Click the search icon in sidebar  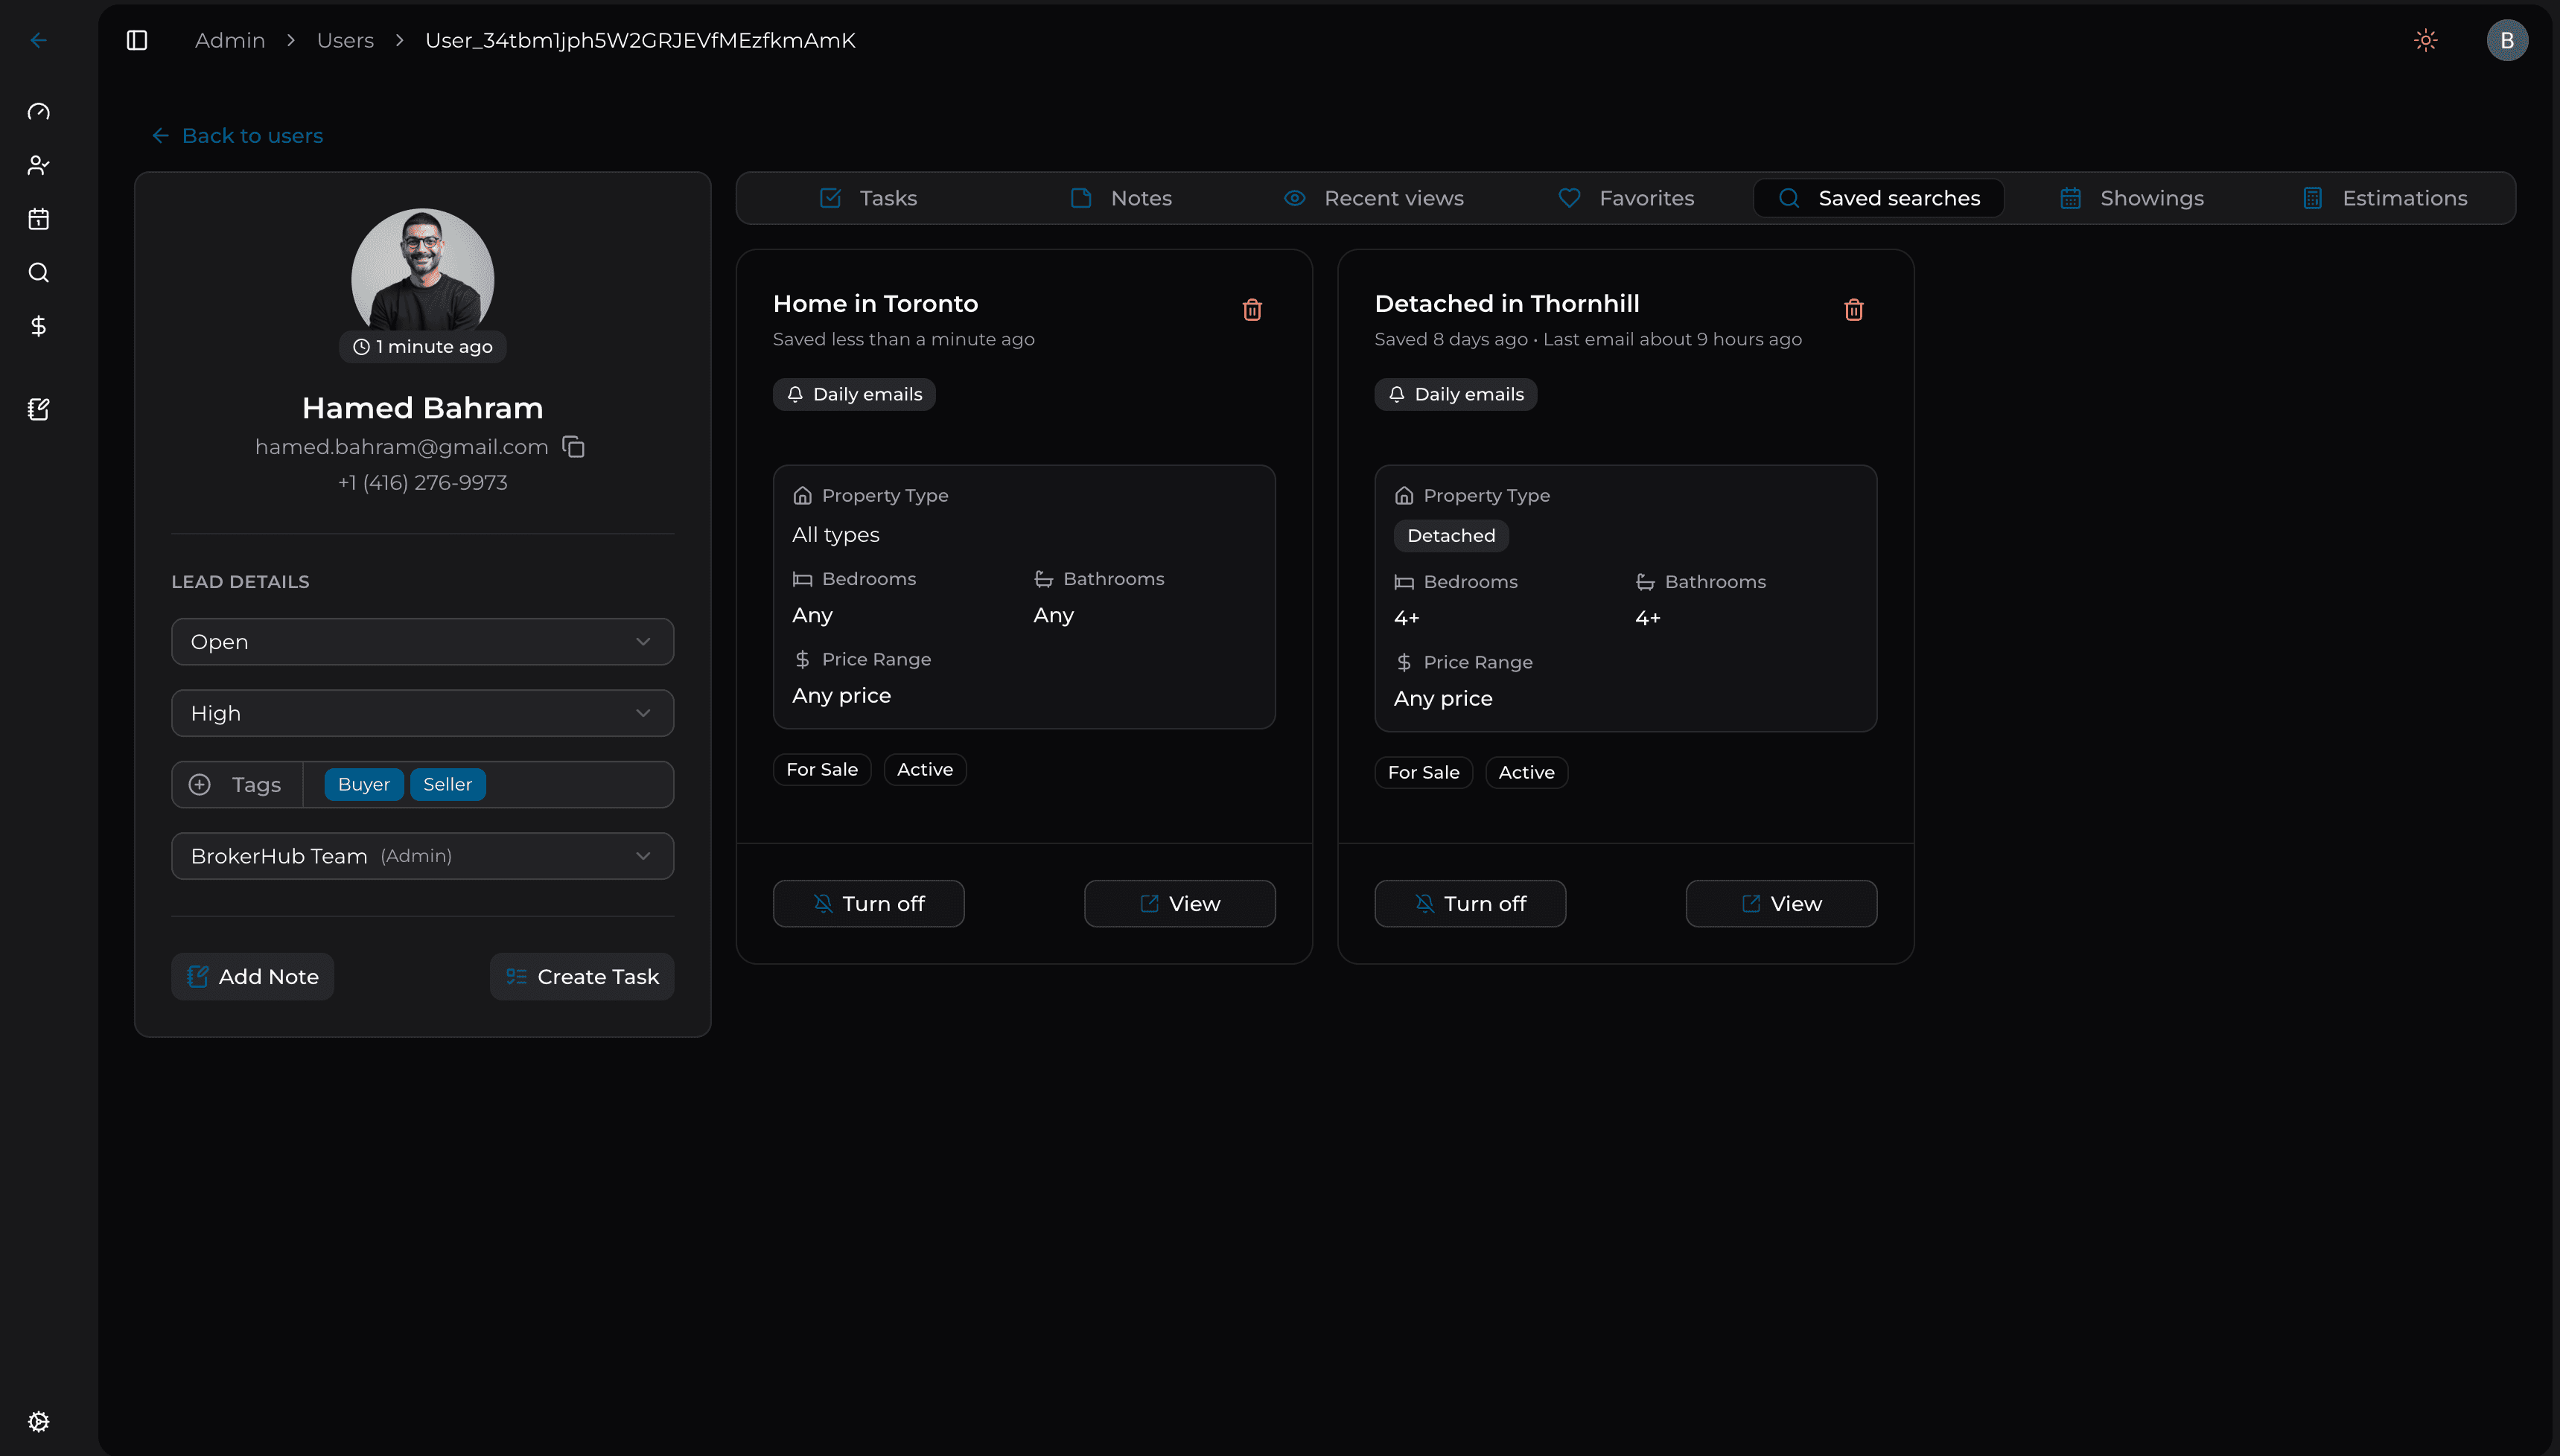pos(38,272)
